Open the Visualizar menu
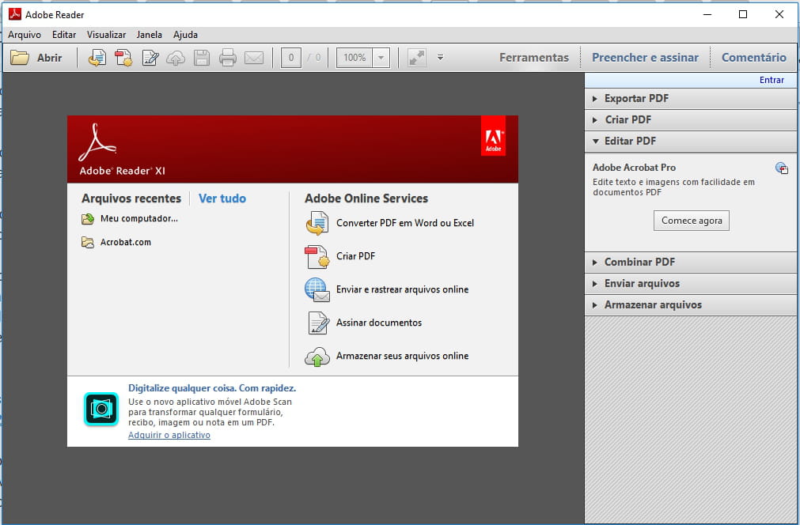Image resolution: width=800 pixels, height=525 pixels. coord(105,35)
